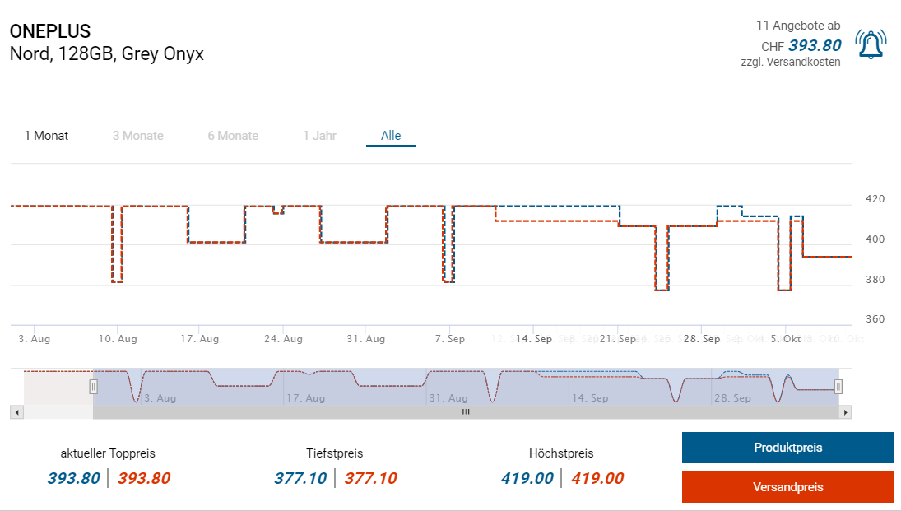This screenshot has height=511, width=901.
Task: Click the price alert bell icon
Action: click(x=871, y=44)
